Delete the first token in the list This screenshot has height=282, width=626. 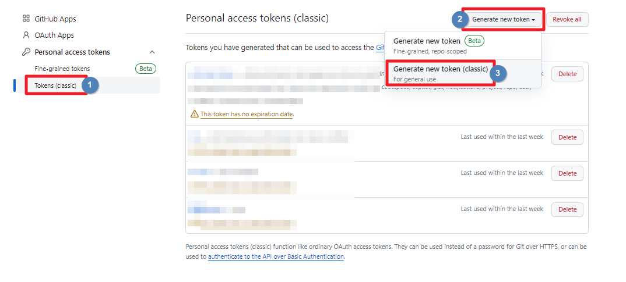[567, 74]
